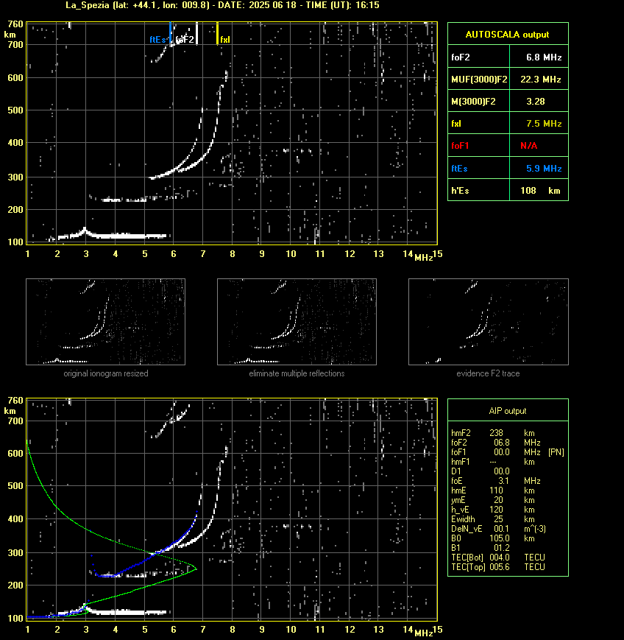Click the La_Spezia station title header
The width and height of the screenshot is (624, 640).
223,5
